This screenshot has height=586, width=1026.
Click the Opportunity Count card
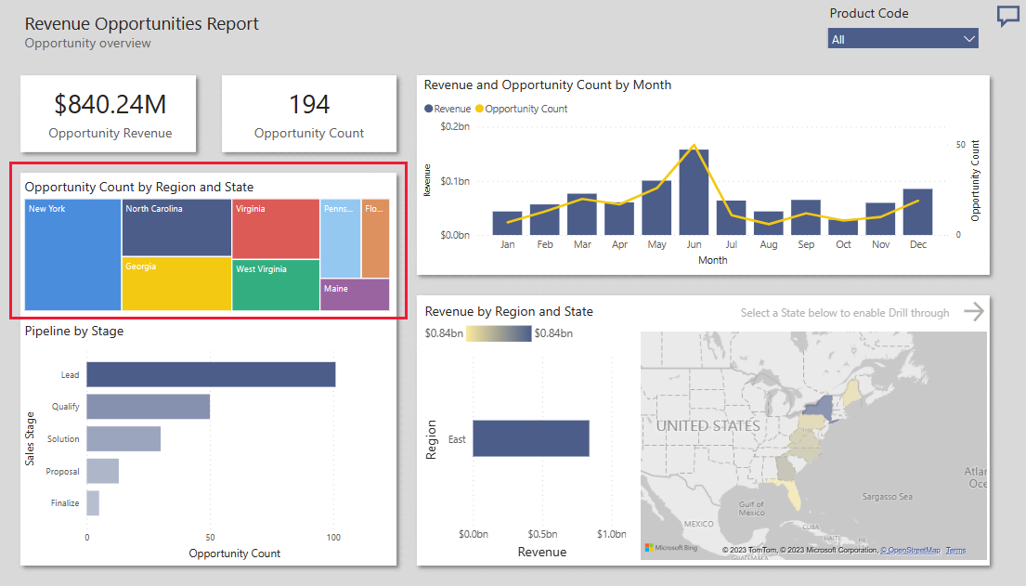309,112
